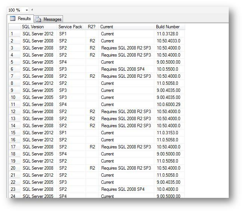Viewport: 244px width, 212px height.
Task: Select the Service Pack column header
Action: pos(71,27)
